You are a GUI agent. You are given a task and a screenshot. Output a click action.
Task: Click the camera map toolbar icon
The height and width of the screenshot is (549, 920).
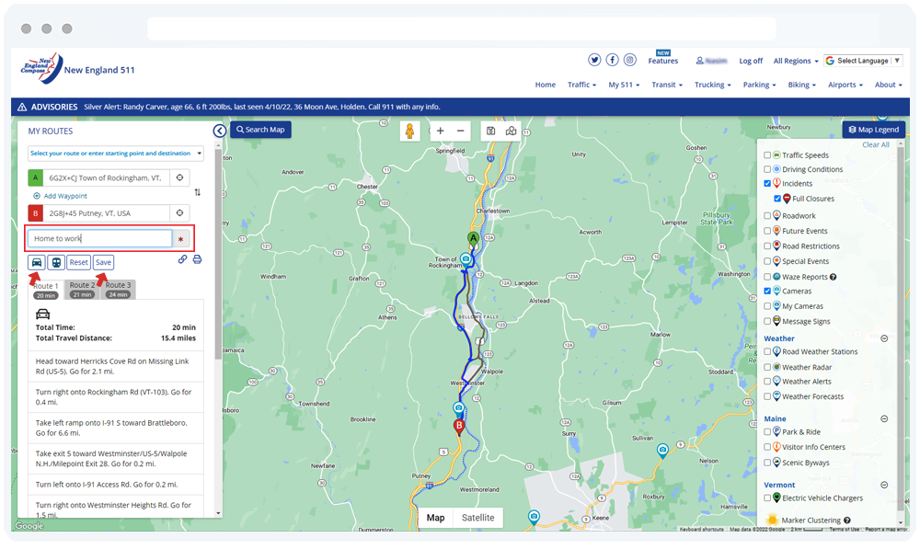point(511,131)
